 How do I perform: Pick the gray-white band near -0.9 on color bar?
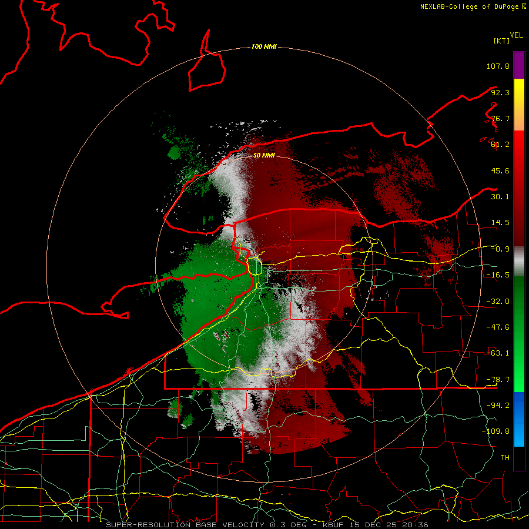[x=519, y=262]
